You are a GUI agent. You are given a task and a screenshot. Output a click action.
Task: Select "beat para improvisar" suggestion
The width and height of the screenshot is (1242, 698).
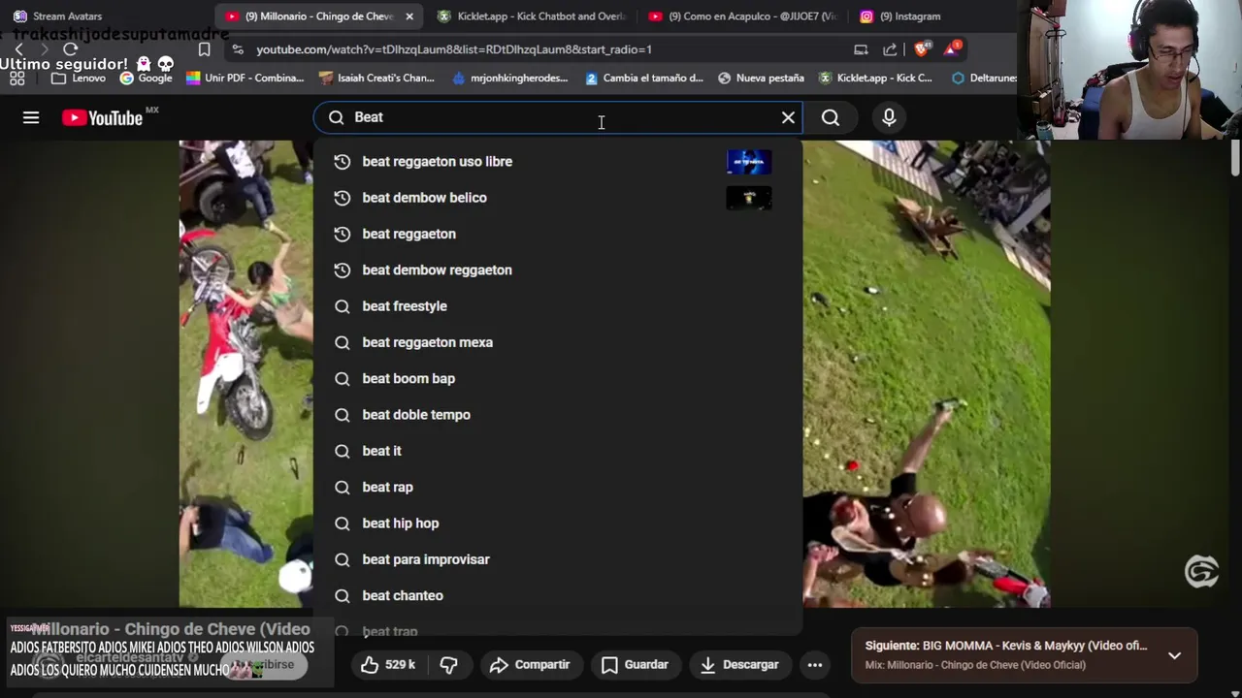558,559
